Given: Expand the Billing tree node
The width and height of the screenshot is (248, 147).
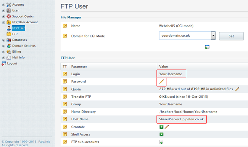Looking at the screenshot, I should (3, 52).
